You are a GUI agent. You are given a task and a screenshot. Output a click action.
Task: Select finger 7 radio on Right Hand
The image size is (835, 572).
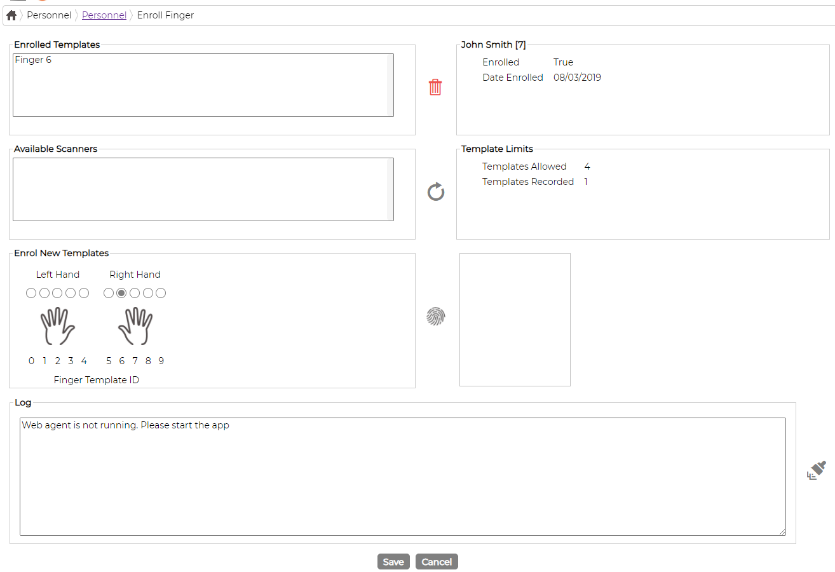coord(135,293)
